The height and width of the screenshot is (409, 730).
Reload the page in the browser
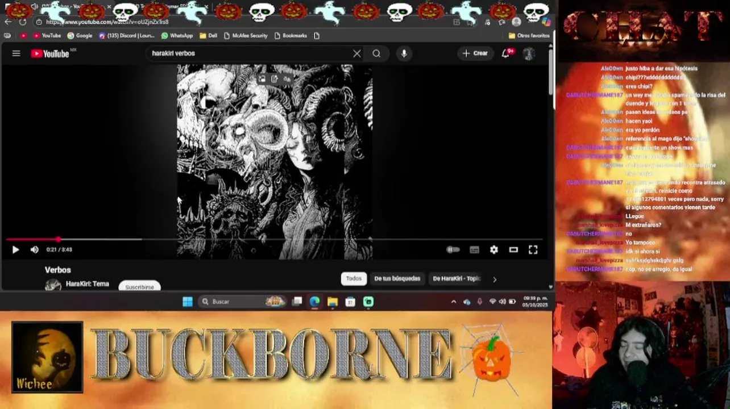(23, 22)
